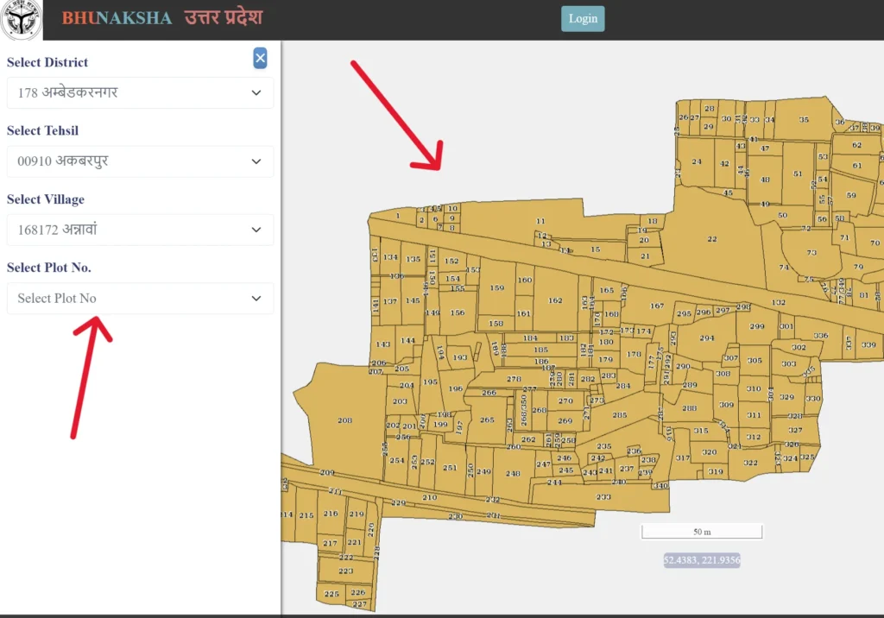Open the Select District dropdown
884x618 pixels.
point(140,92)
